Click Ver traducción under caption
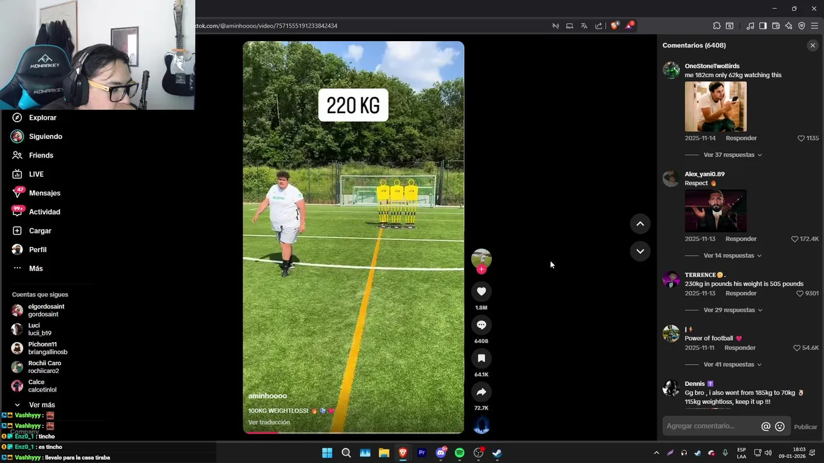Viewport: 824px width, 463px height. click(x=269, y=422)
